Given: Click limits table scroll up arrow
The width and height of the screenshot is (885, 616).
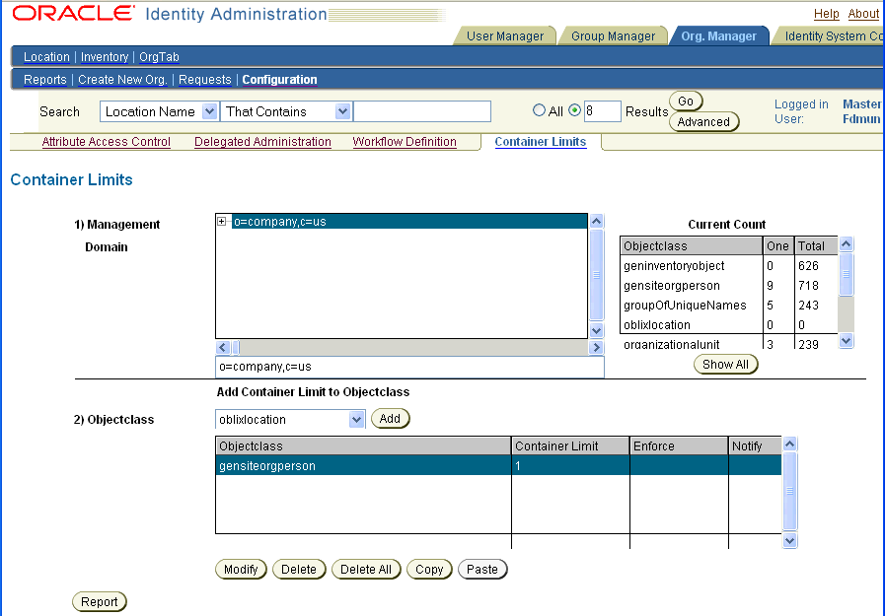Looking at the screenshot, I should click(x=789, y=445).
